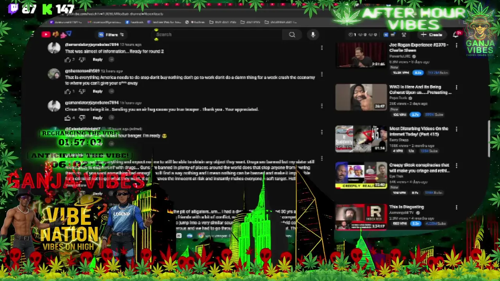The height and width of the screenshot is (281, 500).
Task: Click the blue multiplier badge under 'This Is Disgusting'
Action: point(416,224)
